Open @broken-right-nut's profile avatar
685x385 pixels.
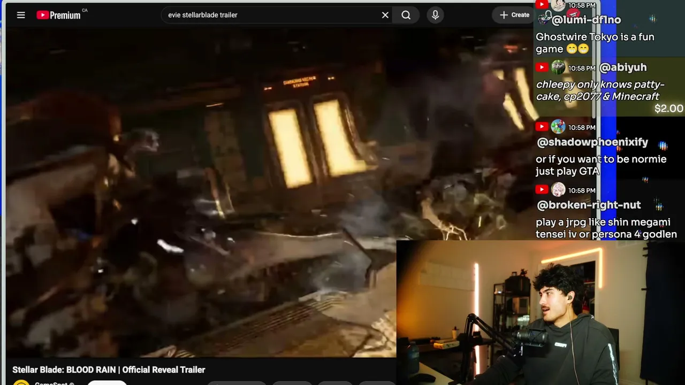tap(558, 189)
